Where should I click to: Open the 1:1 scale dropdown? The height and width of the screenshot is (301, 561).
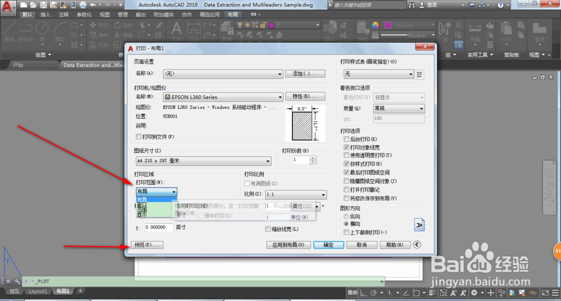click(x=296, y=195)
